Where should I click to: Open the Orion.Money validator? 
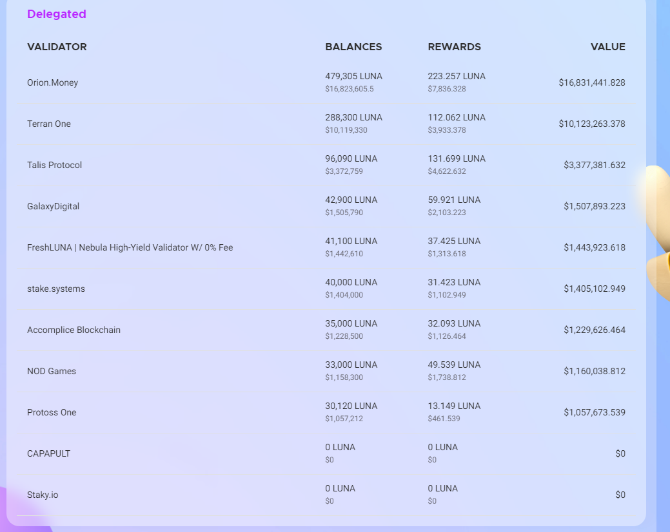(x=53, y=83)
